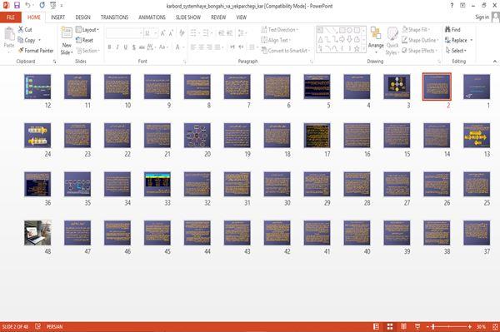Open the Replace dropdown arrow
Screen dimensions: 500x332
[x=472, y=40]
